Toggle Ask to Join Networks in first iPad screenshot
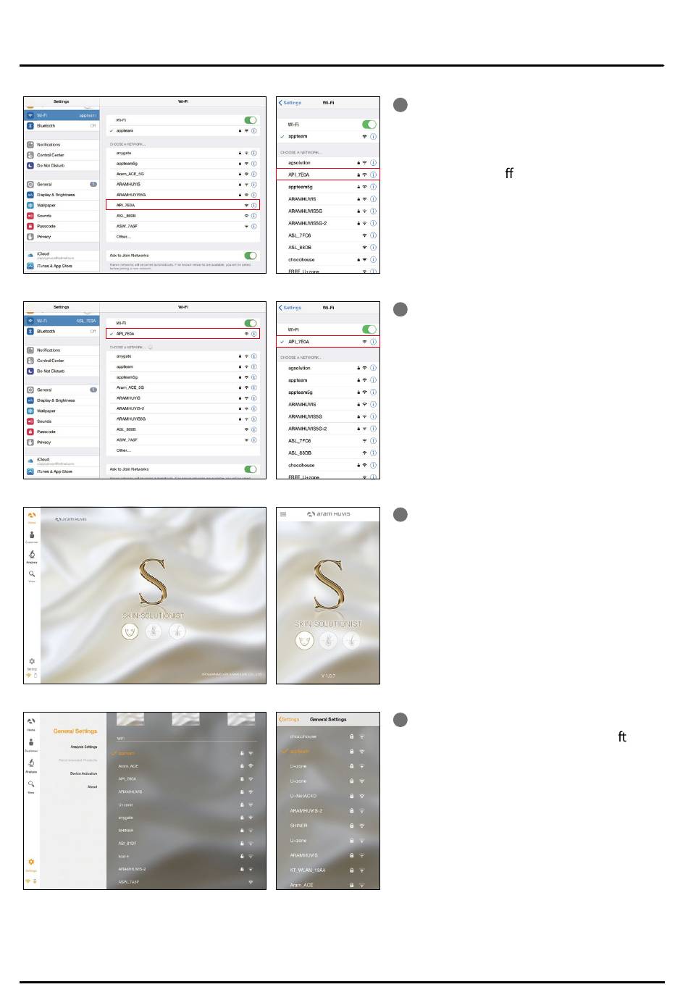The height and width of the screenshot is (1008, 688). click(x=251, y=256)
